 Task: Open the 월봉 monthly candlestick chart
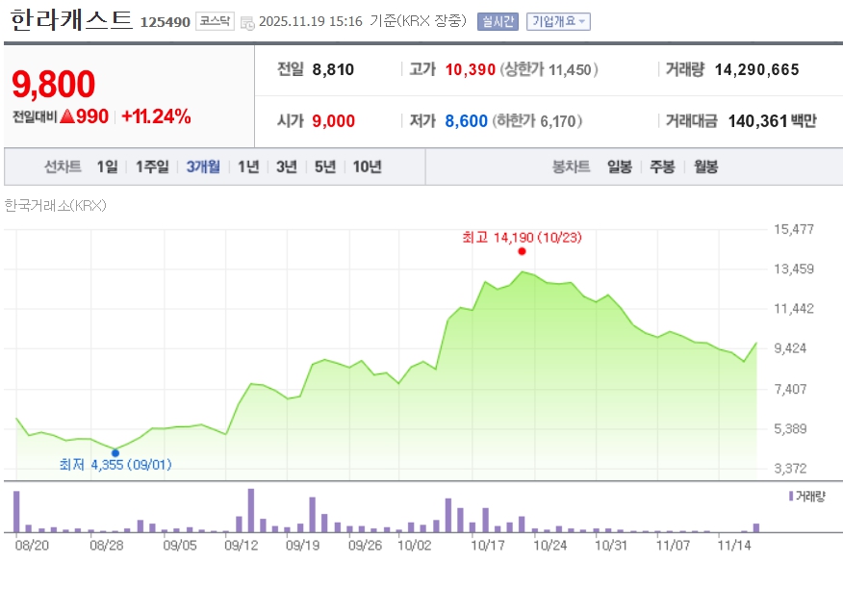705,167
